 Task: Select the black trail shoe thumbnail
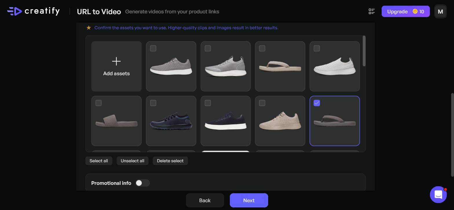tap(171, 121)
